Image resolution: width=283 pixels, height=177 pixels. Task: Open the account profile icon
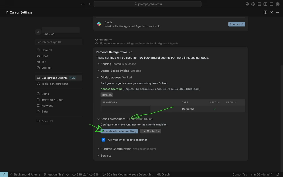247,4
